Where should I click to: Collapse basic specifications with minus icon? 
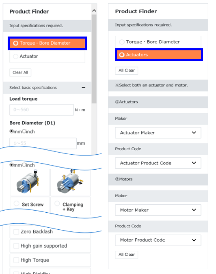pyautogui.click(x=84, y=88)
